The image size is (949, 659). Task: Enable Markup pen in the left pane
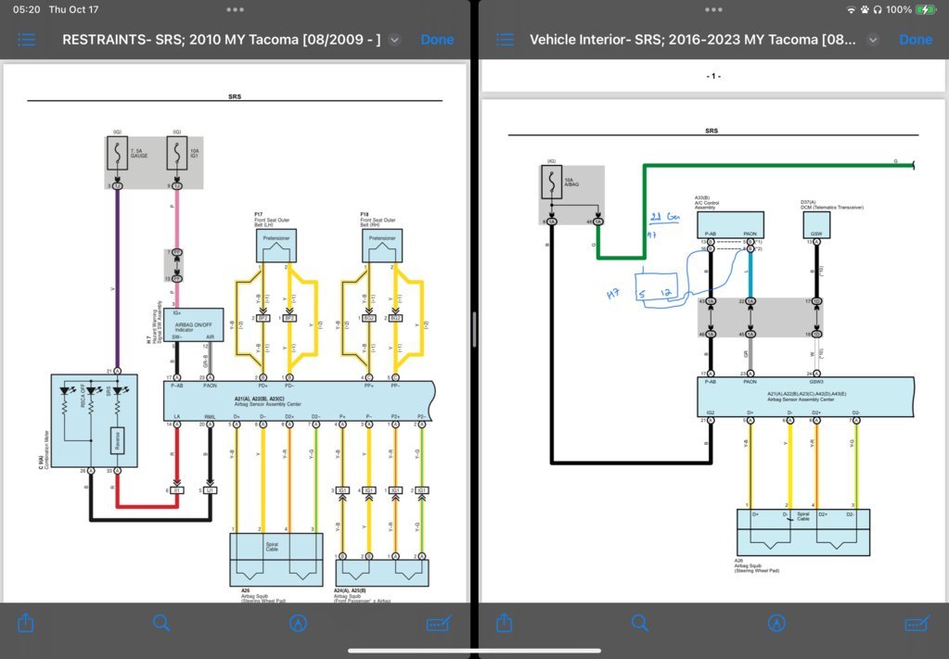tap(299, 624)
